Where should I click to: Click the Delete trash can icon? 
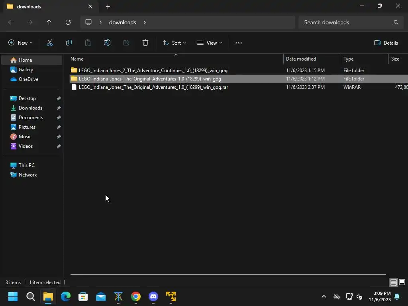pyautogui.click(x=145, y=43)
